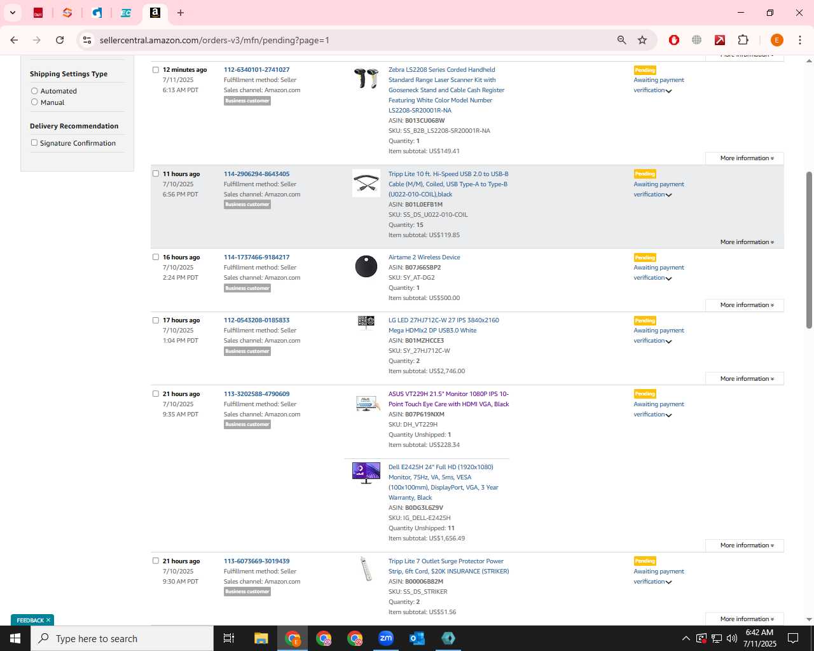Open Chrome three-dot menu

click(800, 40)
